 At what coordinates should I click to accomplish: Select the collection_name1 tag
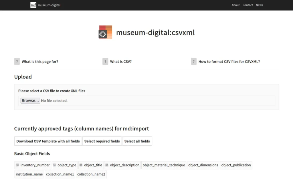pyautogui.click(x=60, y=174)
